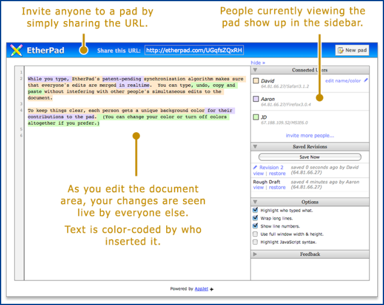Click Aaron's purple color swatch
384x305 pixels.
[x=256, y=99]
